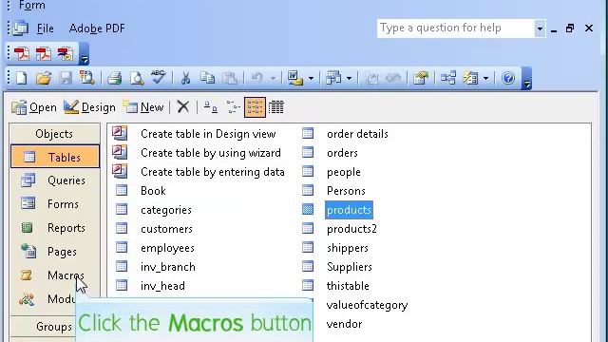This screenshot has height=342, width=608.
Task: Select the Persons table
Action: [x=346, y=191]
